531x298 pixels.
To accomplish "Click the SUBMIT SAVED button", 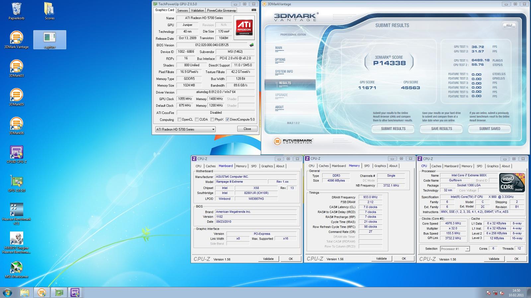I will pyautogui.click(x=490, y=129).
